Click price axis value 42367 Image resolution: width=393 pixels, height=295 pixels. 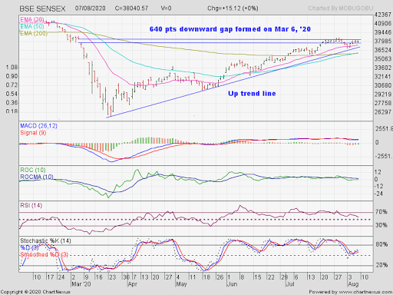383,15
